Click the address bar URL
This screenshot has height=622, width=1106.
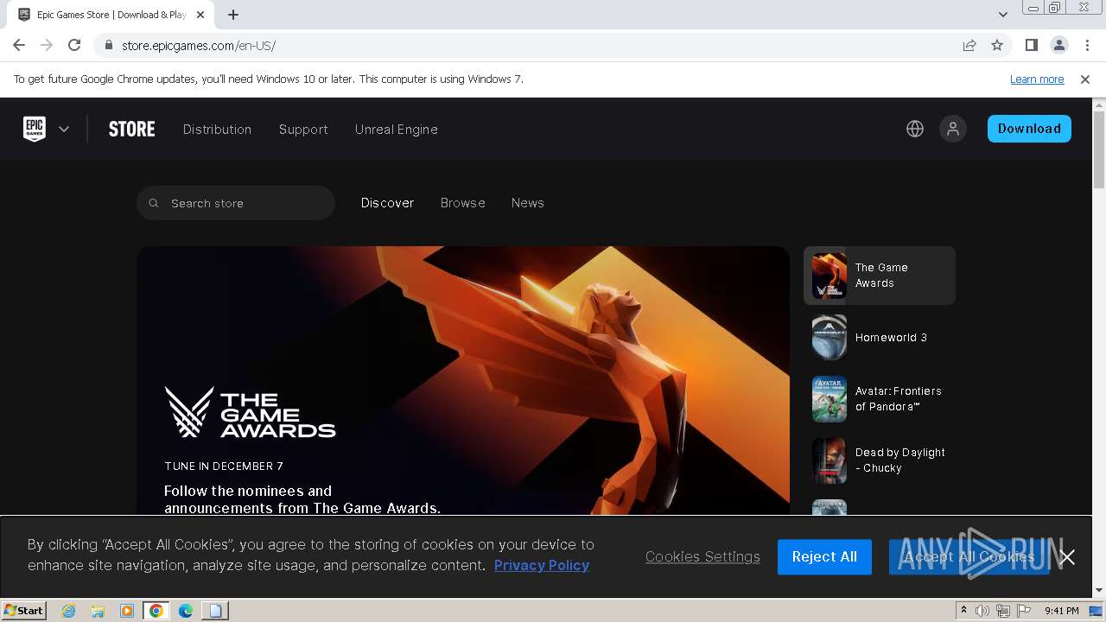pyautogui.click(x=198, y=46)
